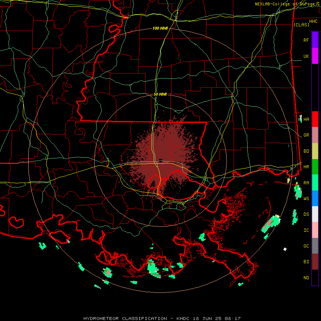Image resolution: width=321 pixels, height=321 pixels.
Task: Click the IC legend label text
Action: tap(306, 230)
